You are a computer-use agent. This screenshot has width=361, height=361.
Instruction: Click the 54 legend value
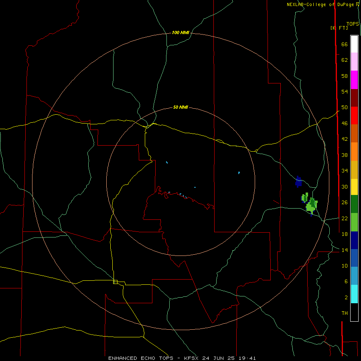tap(345, 91)
